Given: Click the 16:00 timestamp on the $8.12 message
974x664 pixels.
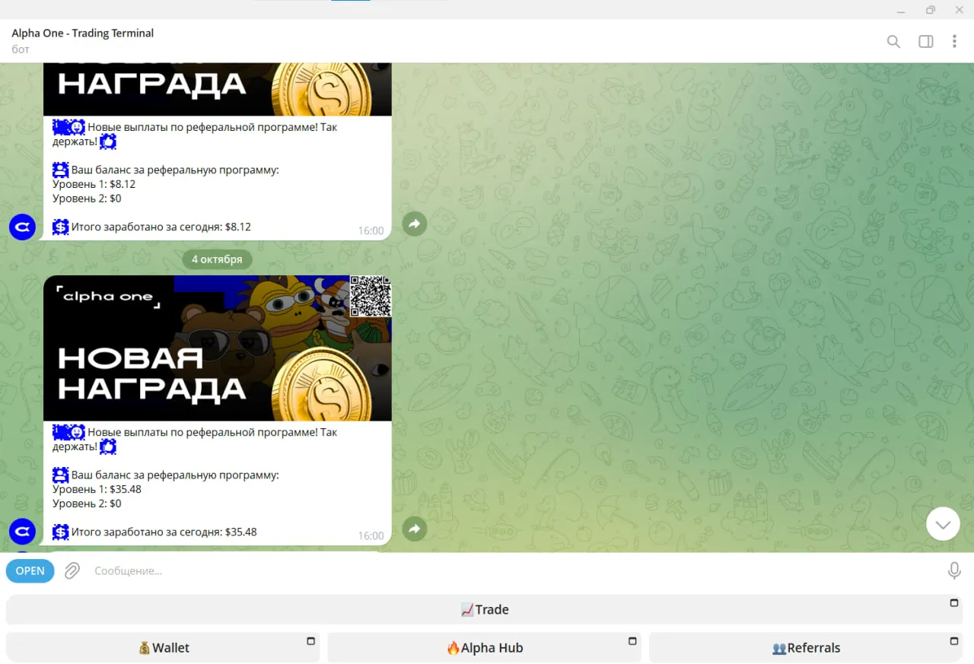Looking at the screenshot, I should click(x=371, y=230).
